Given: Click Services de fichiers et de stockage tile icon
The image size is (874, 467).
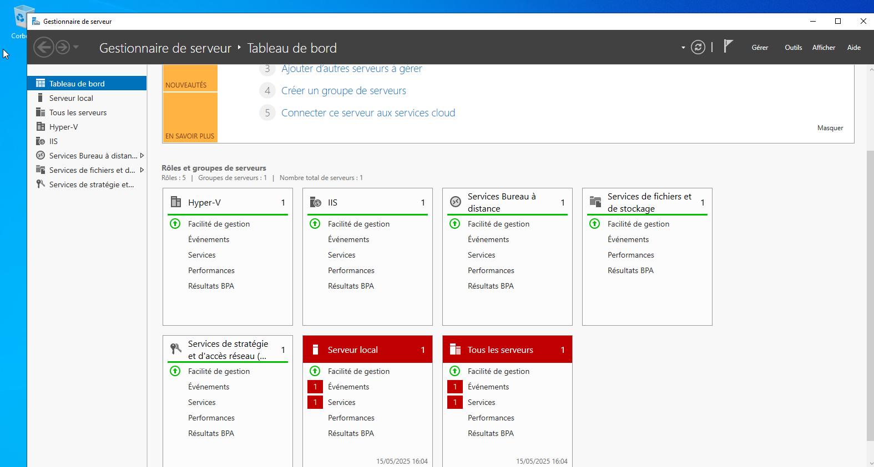Looking at the screenshot, I should tap(595, 202).
